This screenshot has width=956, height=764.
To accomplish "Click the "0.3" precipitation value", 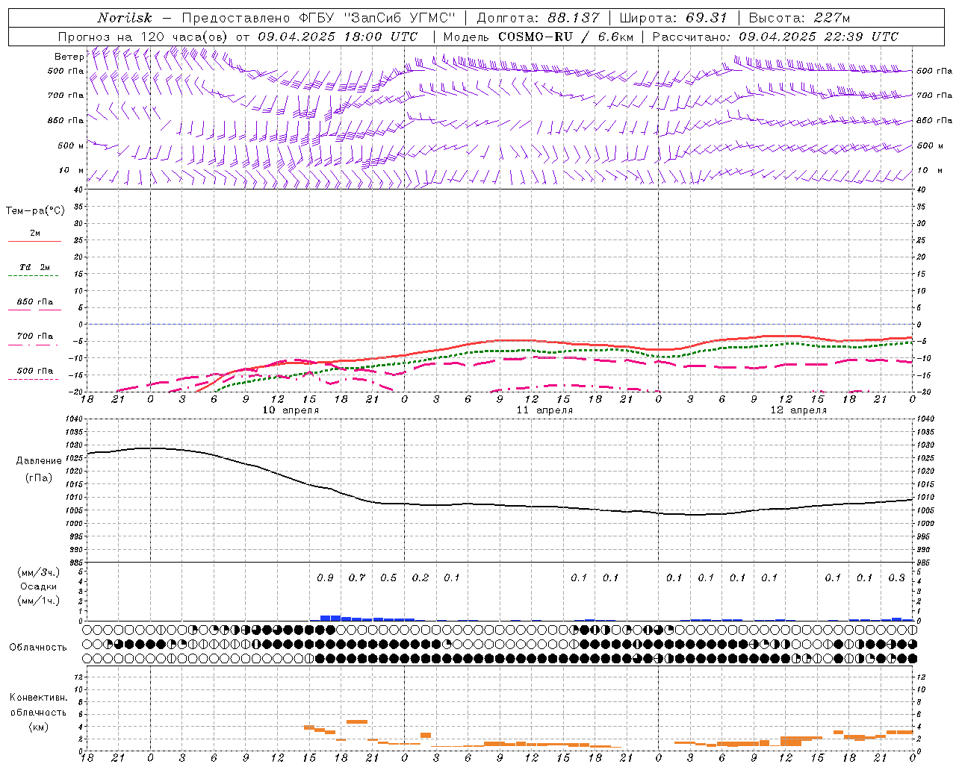I will [896, 578].
